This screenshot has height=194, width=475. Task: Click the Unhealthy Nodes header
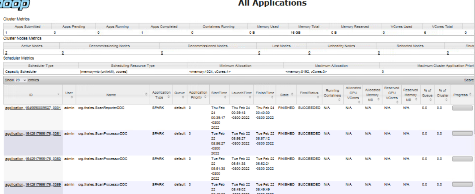341,46
